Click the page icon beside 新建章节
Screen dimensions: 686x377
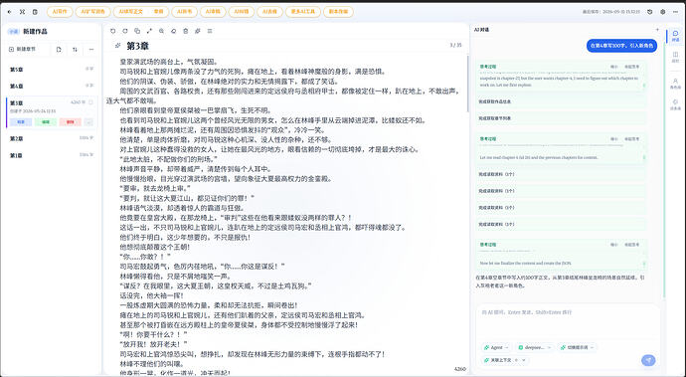(x=59, y=50)
